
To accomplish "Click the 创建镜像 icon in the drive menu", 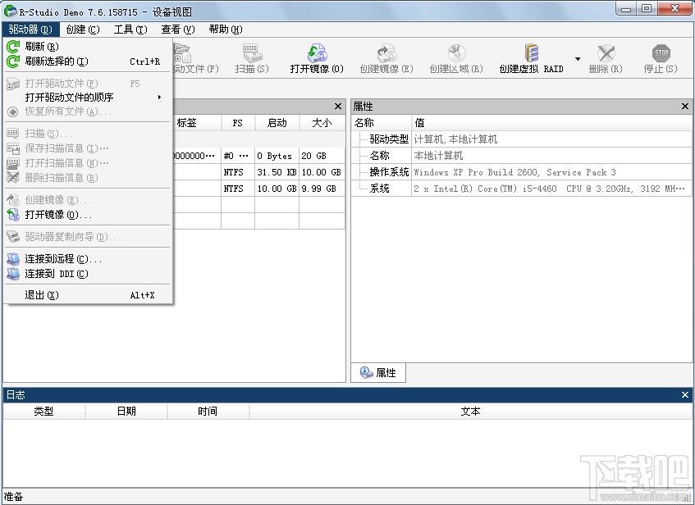I will 13,200.
